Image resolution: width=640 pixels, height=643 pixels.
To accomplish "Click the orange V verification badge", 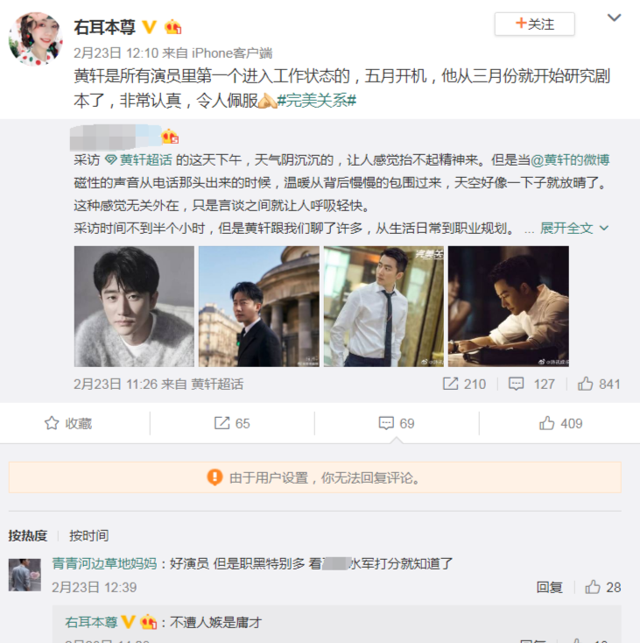I will pyautogui.click(x=149, y=27).
